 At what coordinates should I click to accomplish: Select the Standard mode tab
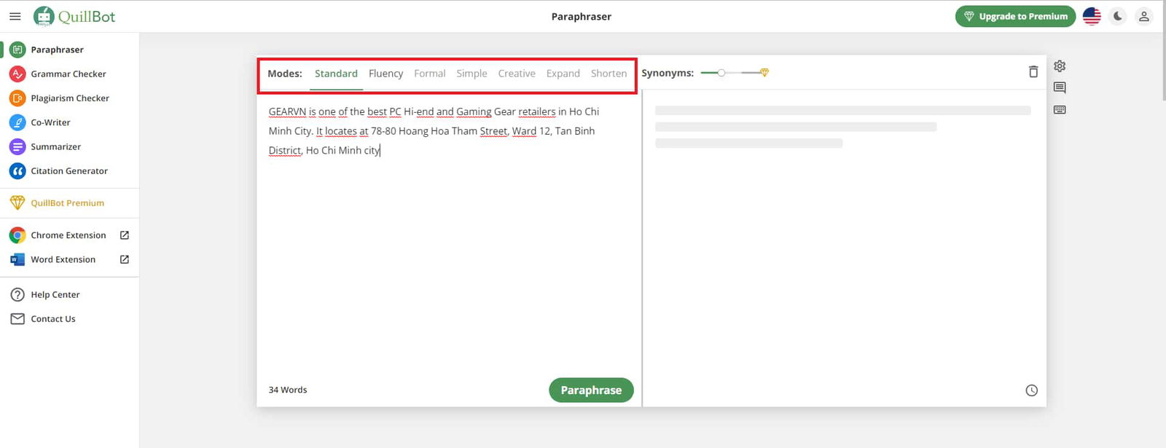336,74
